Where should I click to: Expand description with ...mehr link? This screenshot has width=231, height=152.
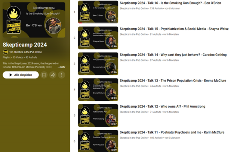[x=61, y=67]
